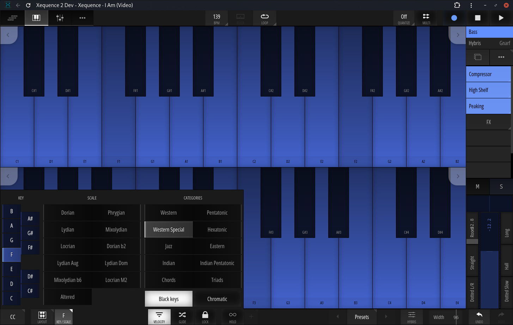Enable note Hold
The image size is (513, 325).
[x=233, y=317]
